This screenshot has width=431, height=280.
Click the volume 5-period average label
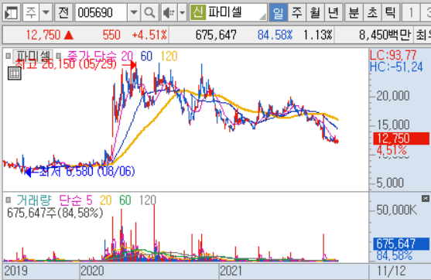(89, 200)
